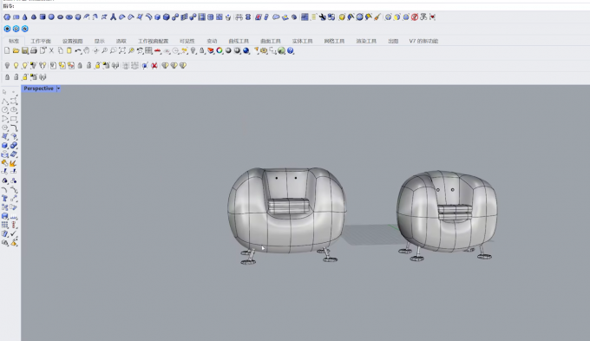590x341 pixels.
Task: Open the layers panel via stacked layers icon
Action: pyautogui.click(x=211, y=50)
